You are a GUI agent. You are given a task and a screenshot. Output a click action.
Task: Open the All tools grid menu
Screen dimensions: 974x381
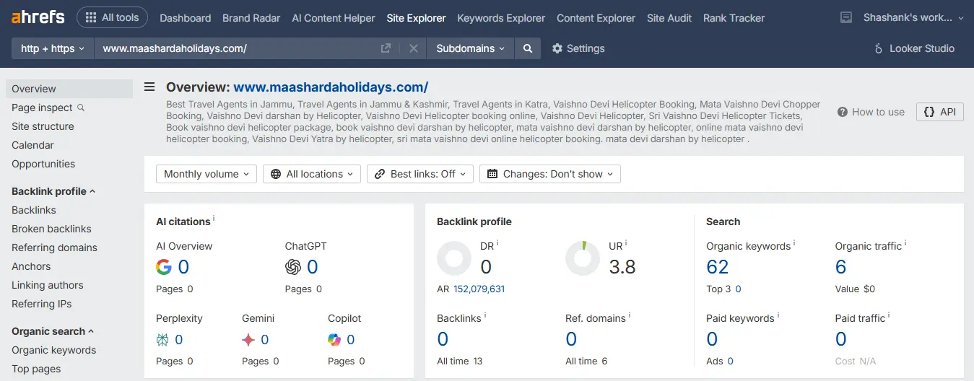click(x=112, y=17)
